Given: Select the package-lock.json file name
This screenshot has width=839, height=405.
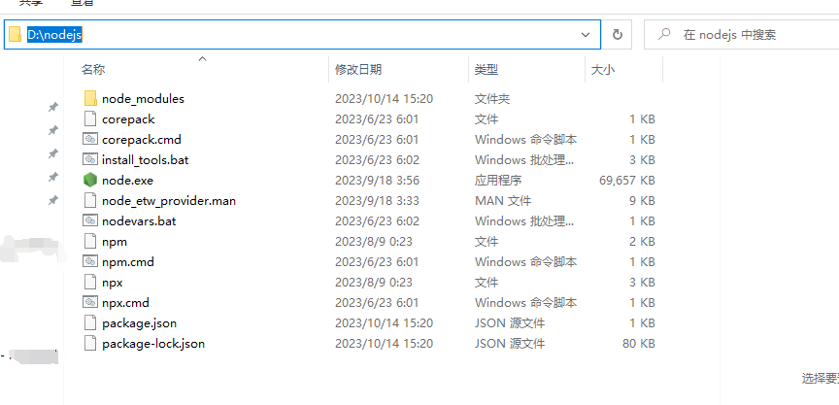Looking at the screenshot, I should click(x=153, y=344).
